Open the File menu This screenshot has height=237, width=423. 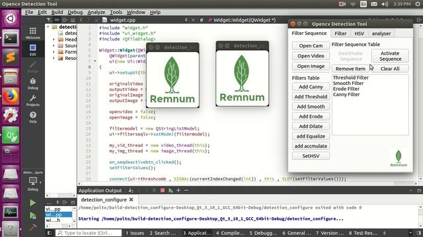tap(29, 12)
